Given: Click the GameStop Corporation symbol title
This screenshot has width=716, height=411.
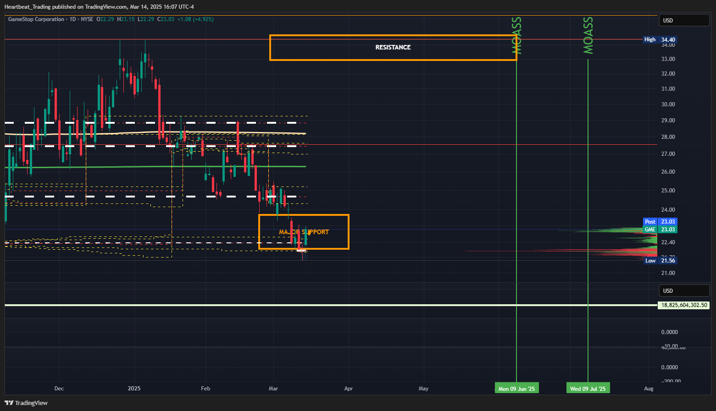Looking at the screenshot, I should point(36,19).
